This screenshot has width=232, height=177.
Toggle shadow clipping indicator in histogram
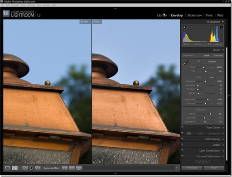[184, 27]
